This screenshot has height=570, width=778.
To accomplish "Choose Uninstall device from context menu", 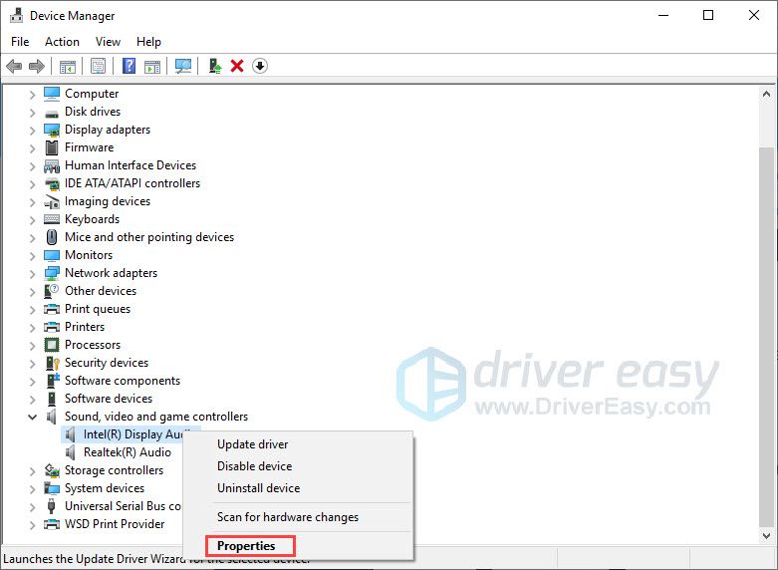I will click(258, 488).
